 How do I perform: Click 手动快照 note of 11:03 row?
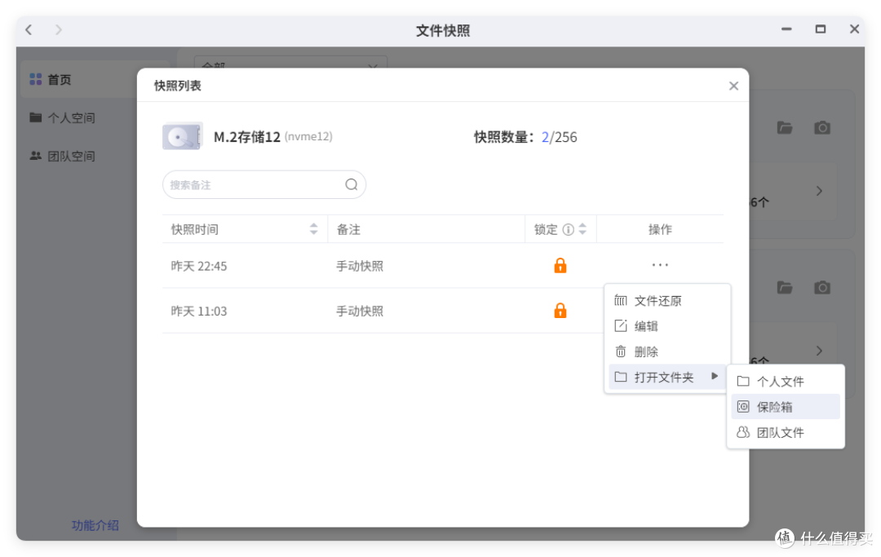coord(360,311)
